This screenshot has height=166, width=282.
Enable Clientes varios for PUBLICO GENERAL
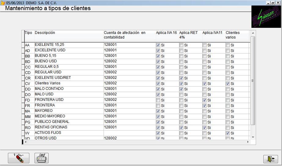pyautogui.click(x=228, y=122)
